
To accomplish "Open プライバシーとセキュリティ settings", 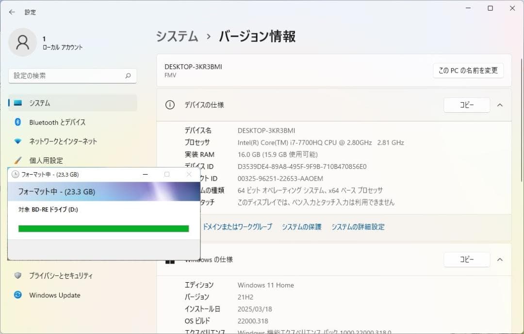I will point(60,275).
